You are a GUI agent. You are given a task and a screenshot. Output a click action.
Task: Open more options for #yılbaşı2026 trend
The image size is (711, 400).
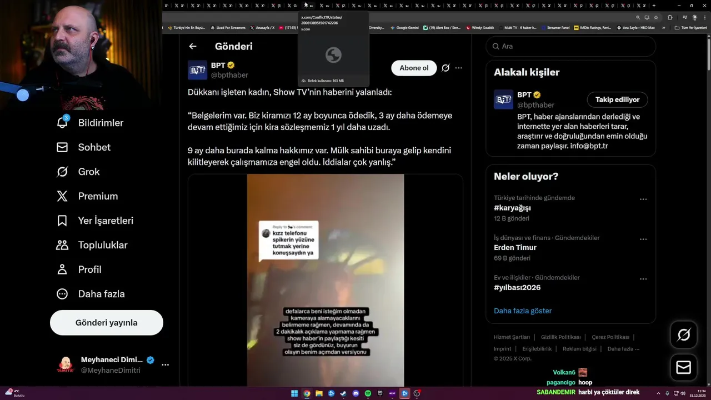[643, 279]
